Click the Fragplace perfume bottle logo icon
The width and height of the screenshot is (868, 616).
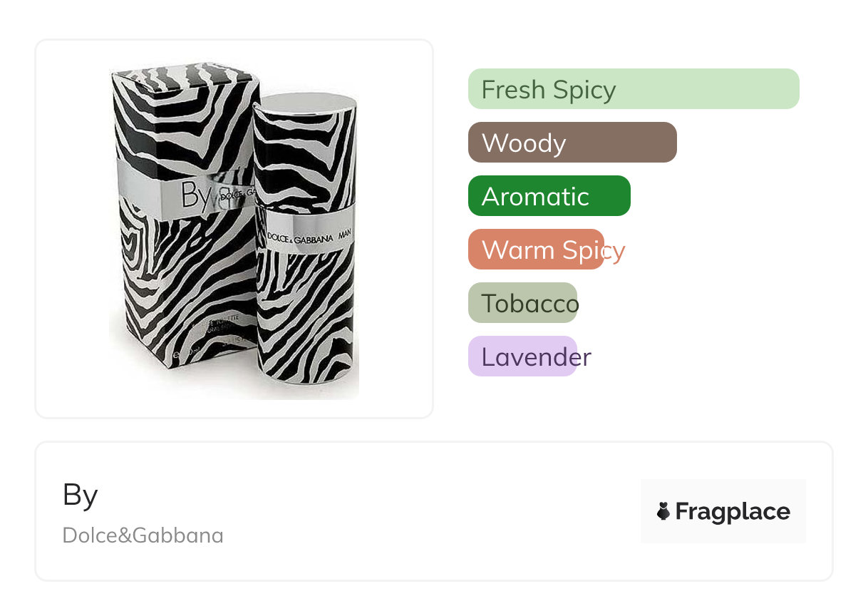coord(663,511)
